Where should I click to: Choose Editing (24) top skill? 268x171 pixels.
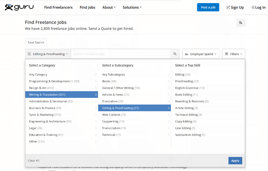[x=183, y=74]
